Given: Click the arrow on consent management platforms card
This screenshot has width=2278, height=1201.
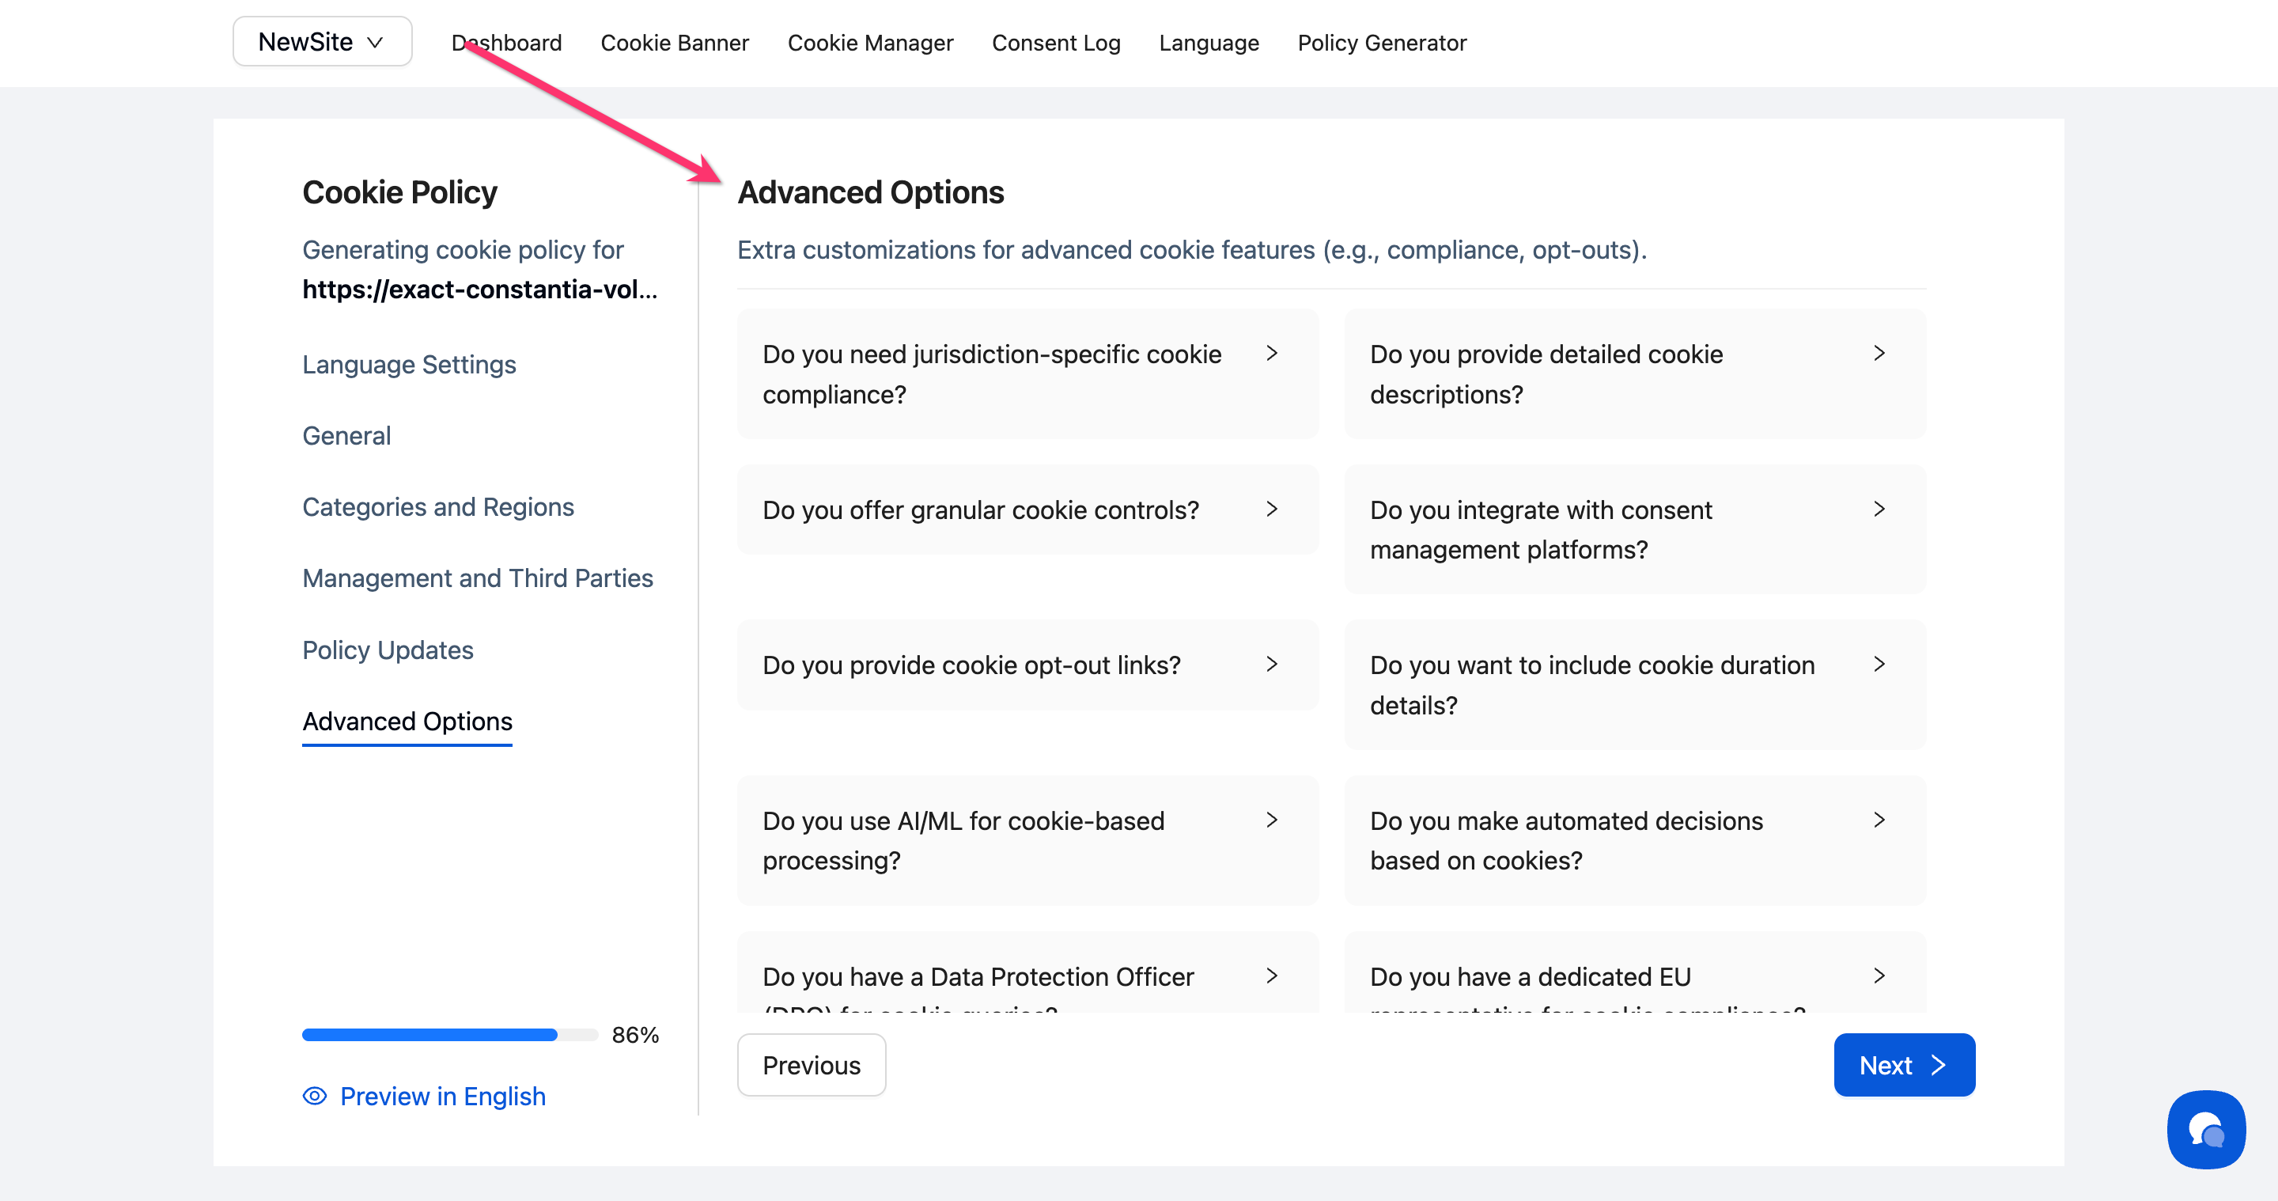Looking at the screenshot, I should 1879,509.
